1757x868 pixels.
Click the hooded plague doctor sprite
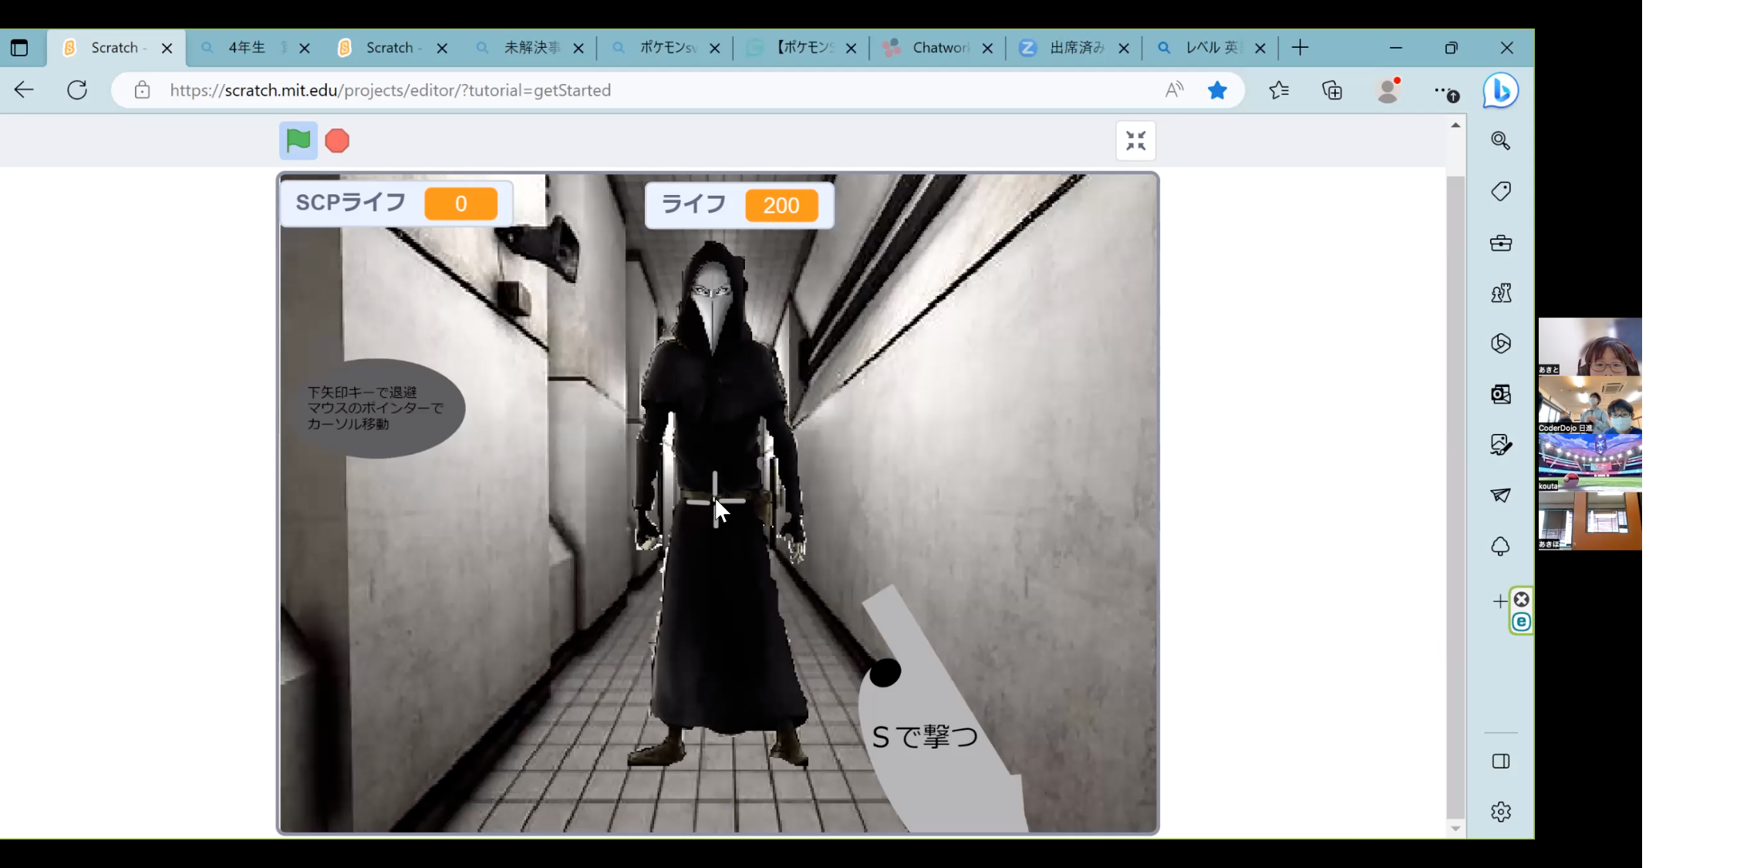(717, 503)
